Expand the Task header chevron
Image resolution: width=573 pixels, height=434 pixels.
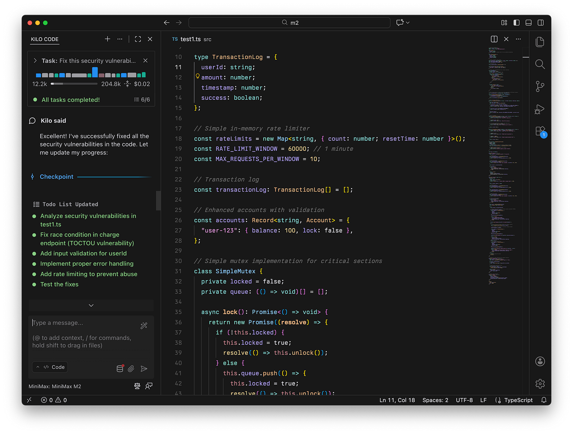coord(35,61)
